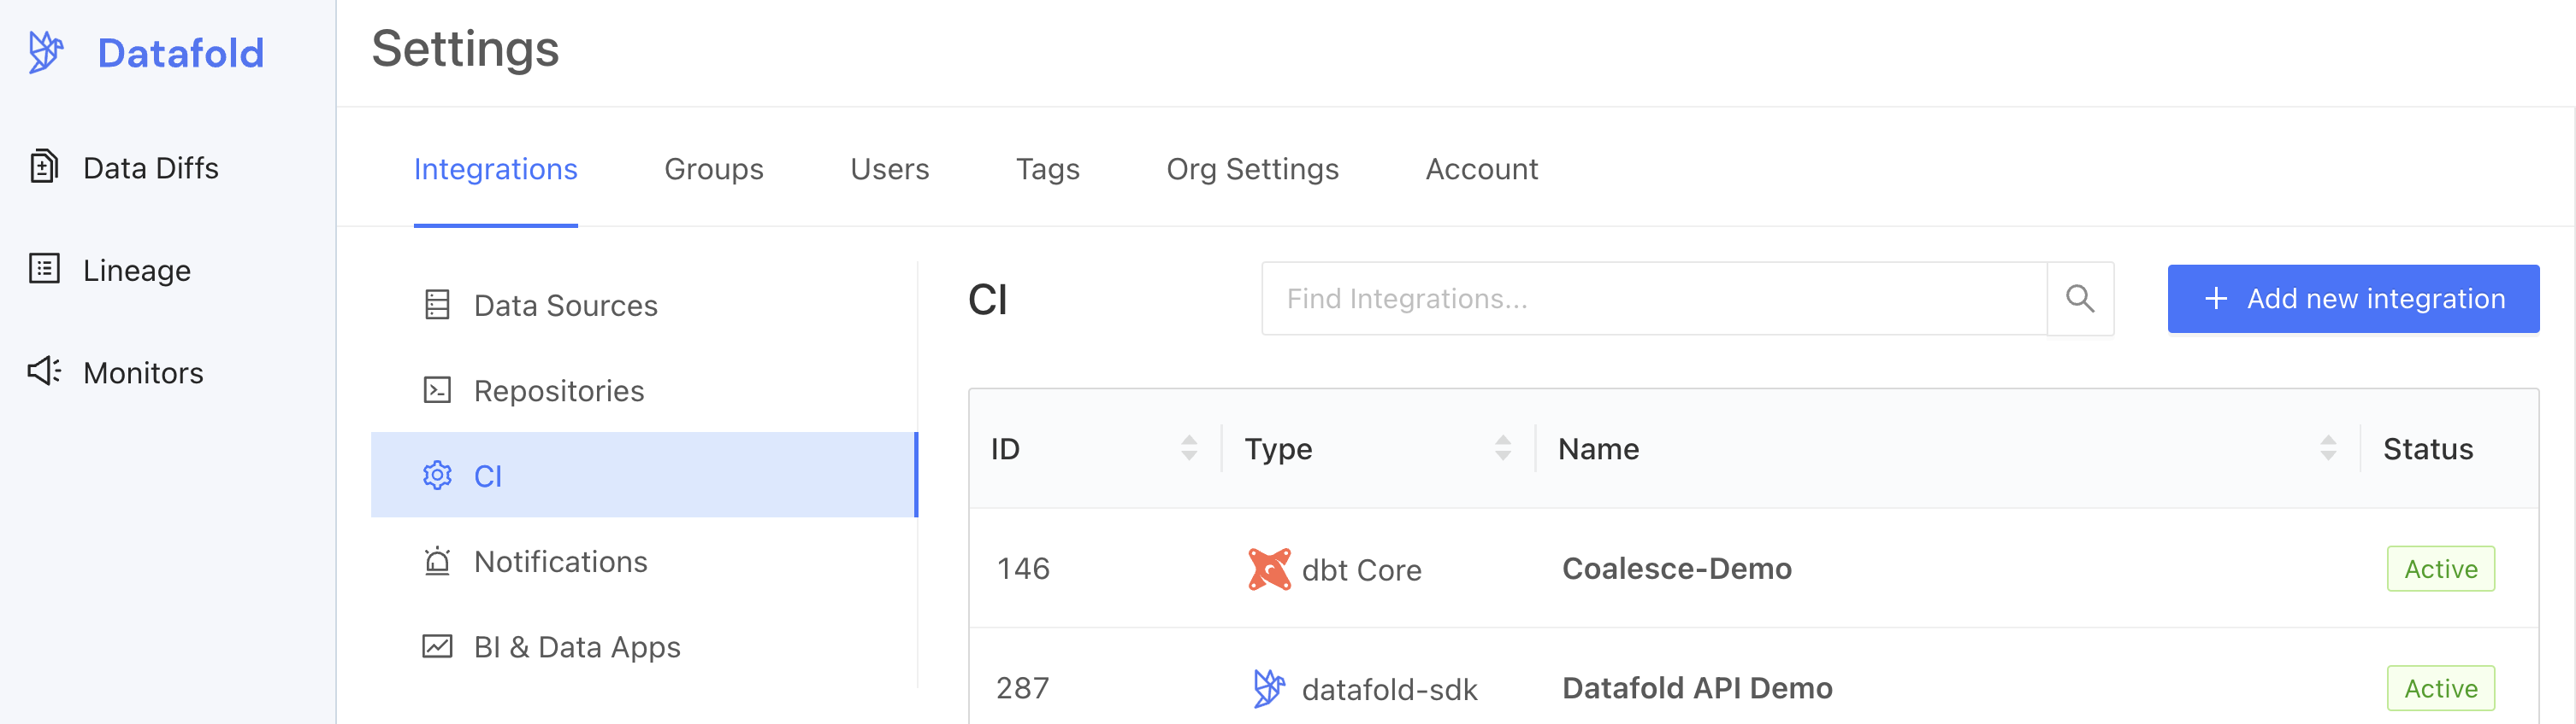
Task: Click the Repositories terminal icon
Action: (437, 389)
